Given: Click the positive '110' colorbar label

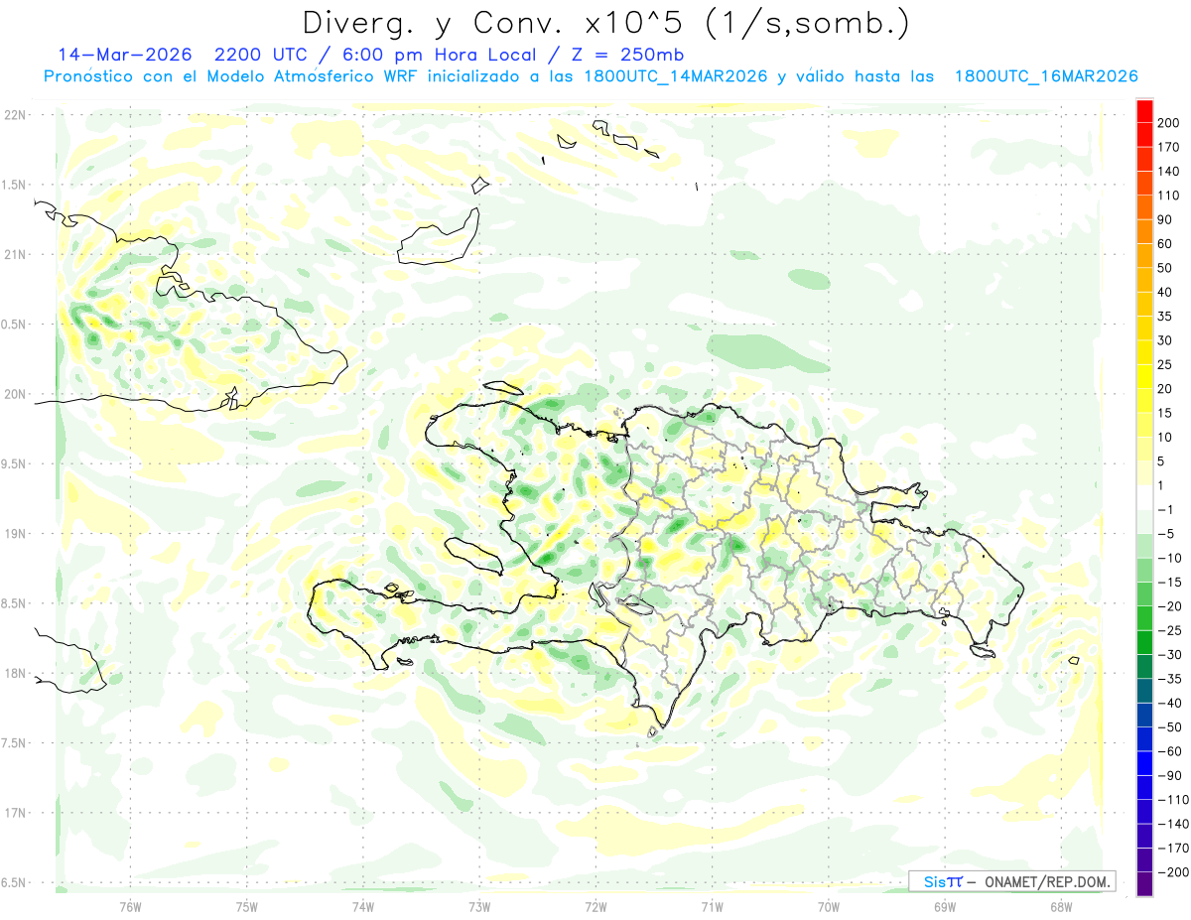Looking at the screenshot, I should pos(1170,196).
